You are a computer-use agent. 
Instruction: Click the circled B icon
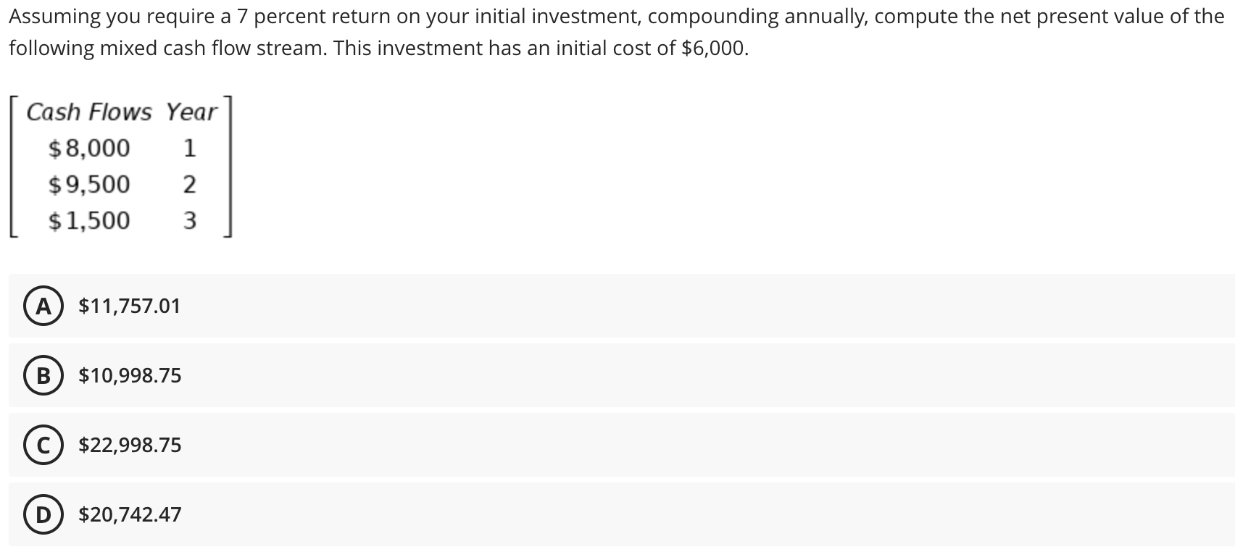pyautogui.click(x=43, y=375)
